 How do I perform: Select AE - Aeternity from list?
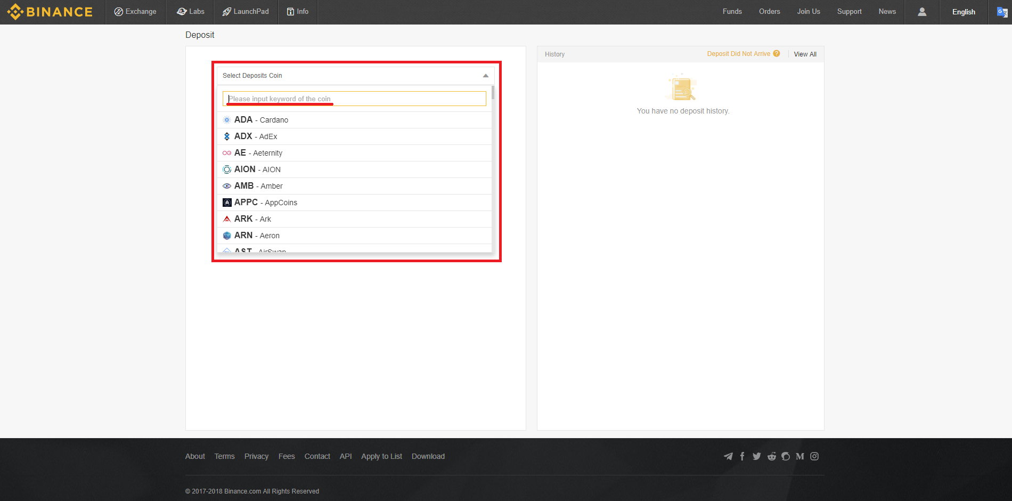[354, 153]
